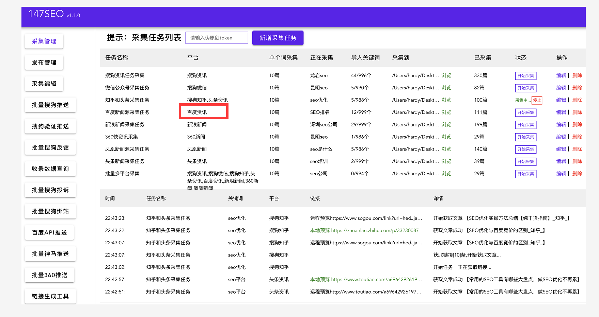Screen dimensions: 599x317
Task: Focus the 伪原创 token input field
Action: coord(217,38)
